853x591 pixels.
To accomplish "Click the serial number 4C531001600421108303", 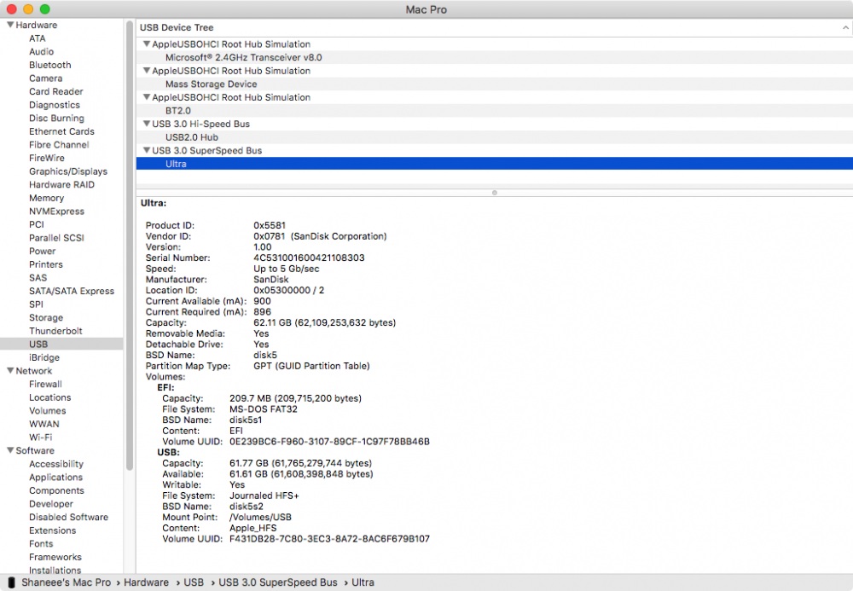I will click(309, 258).
